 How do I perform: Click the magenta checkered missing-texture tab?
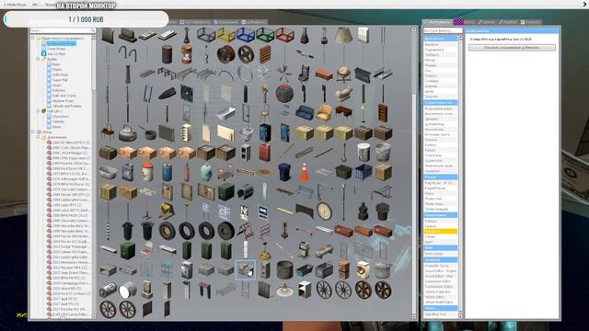pyautogui.click(x=458, y=22)
